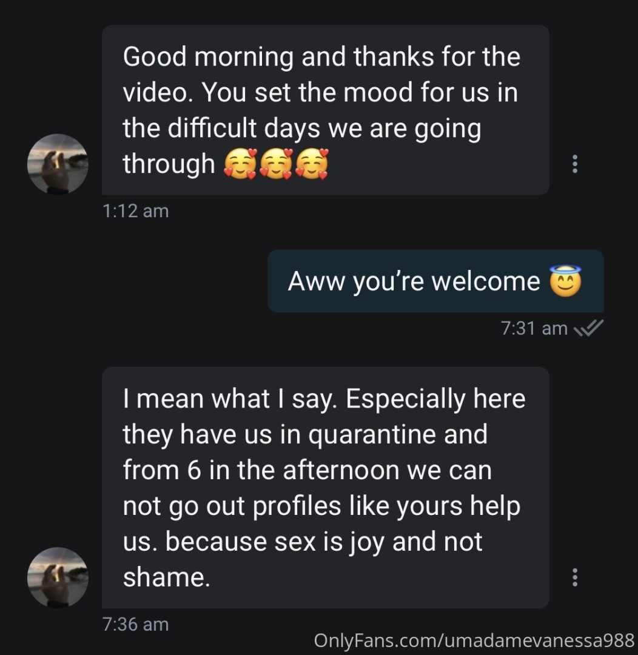Click the word "video." in the first message

click(156, 92)
